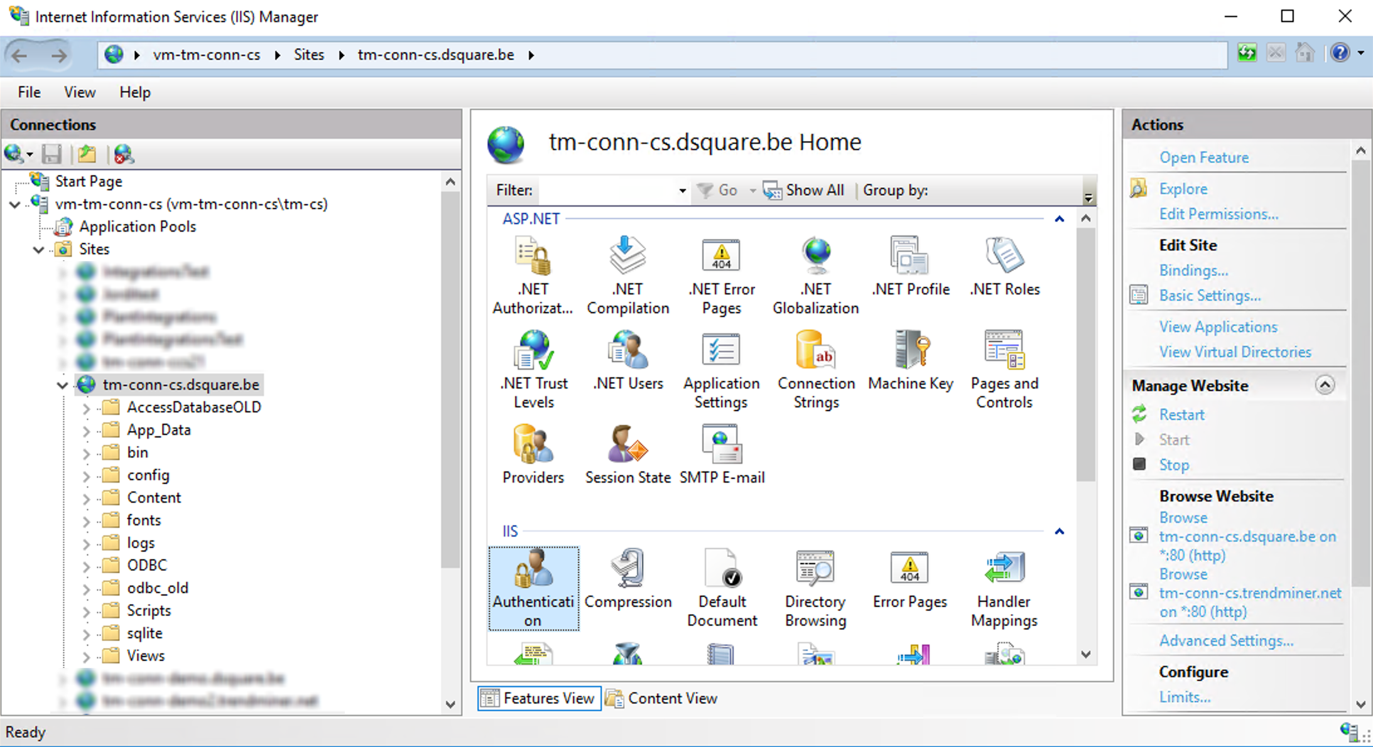Collapse the ASP.NET section

[1059, 218]
